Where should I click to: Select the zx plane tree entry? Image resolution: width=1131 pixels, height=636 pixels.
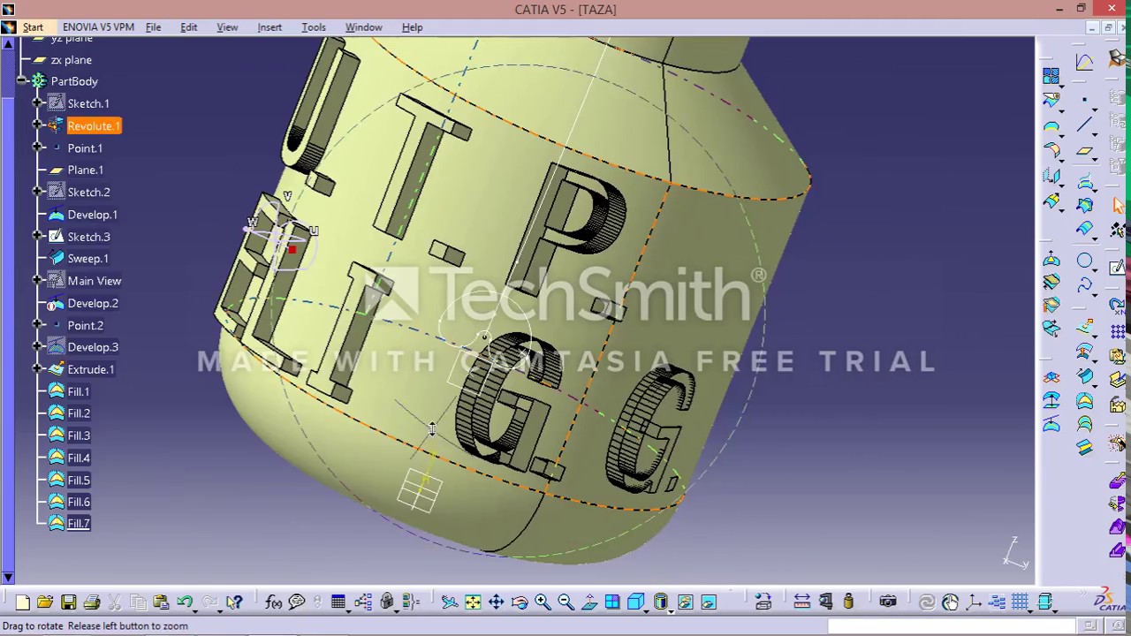point(71,59)
